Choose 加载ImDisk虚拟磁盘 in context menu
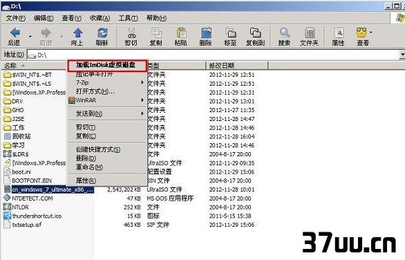Image resolution: width=405 pixels, height=260 pixels. tap(107, 66)
